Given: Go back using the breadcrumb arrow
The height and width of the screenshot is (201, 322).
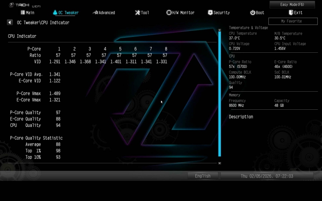Looking at the screenshot, I should point(10,23).
